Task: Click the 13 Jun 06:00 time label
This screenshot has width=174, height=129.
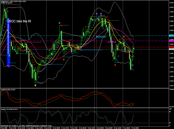Action: pyautogui.click(x=82, y=128)
